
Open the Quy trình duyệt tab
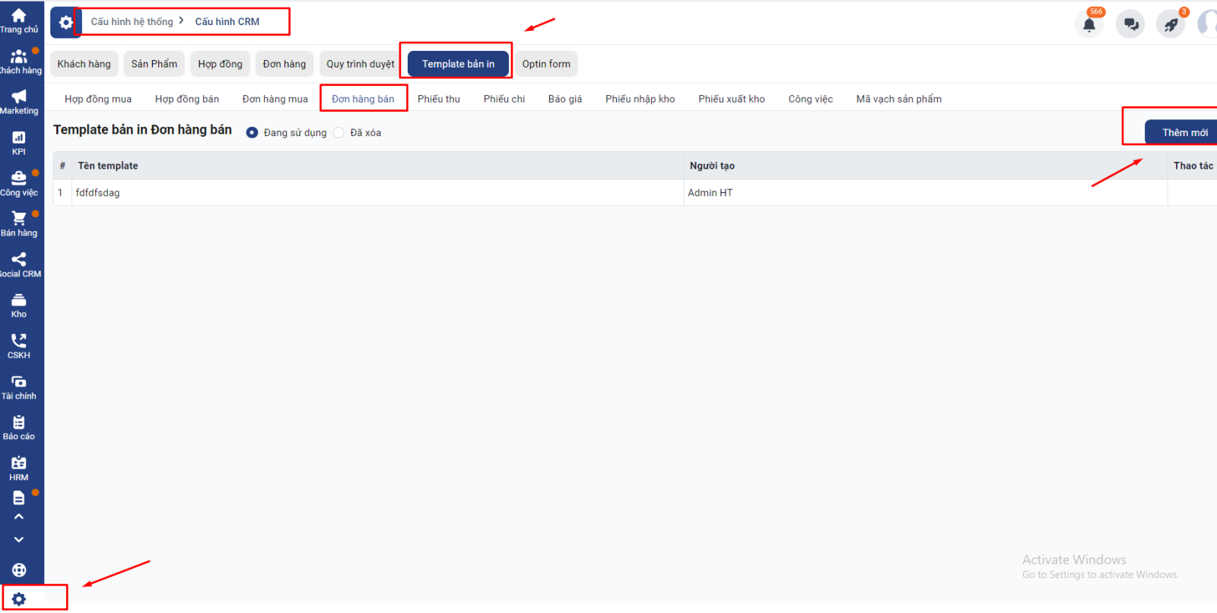pyautogui.click(x=361, y=65)
